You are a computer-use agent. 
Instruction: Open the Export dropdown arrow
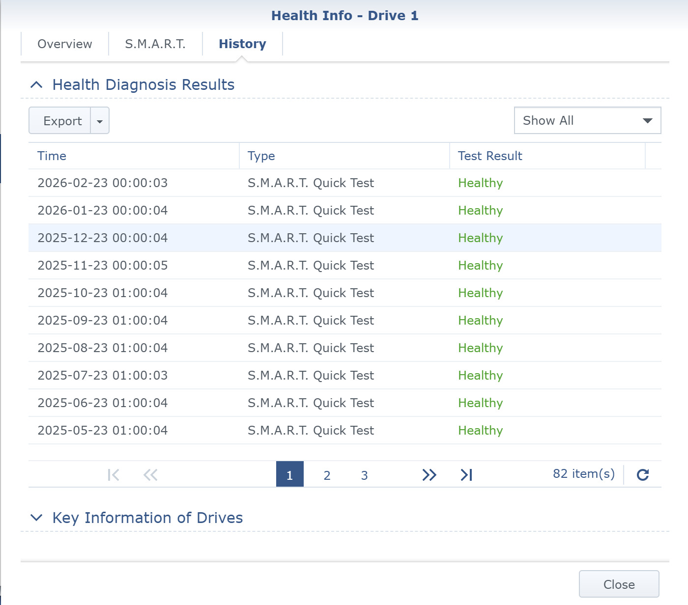coord(100,121)
